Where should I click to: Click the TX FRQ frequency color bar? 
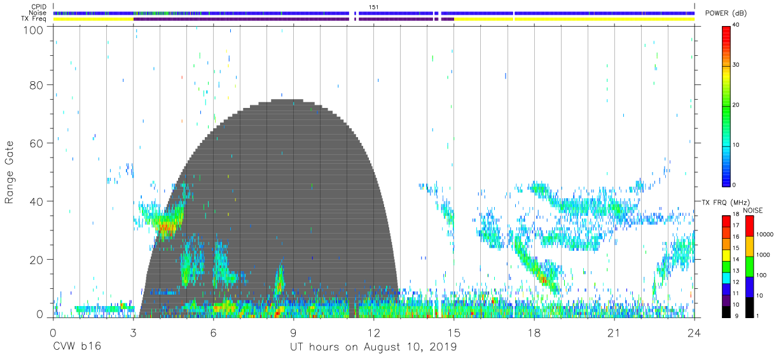(x=726, y=266)
